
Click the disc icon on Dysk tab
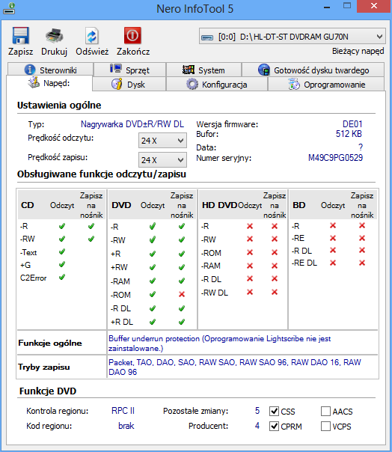click(x=117, y=84)
